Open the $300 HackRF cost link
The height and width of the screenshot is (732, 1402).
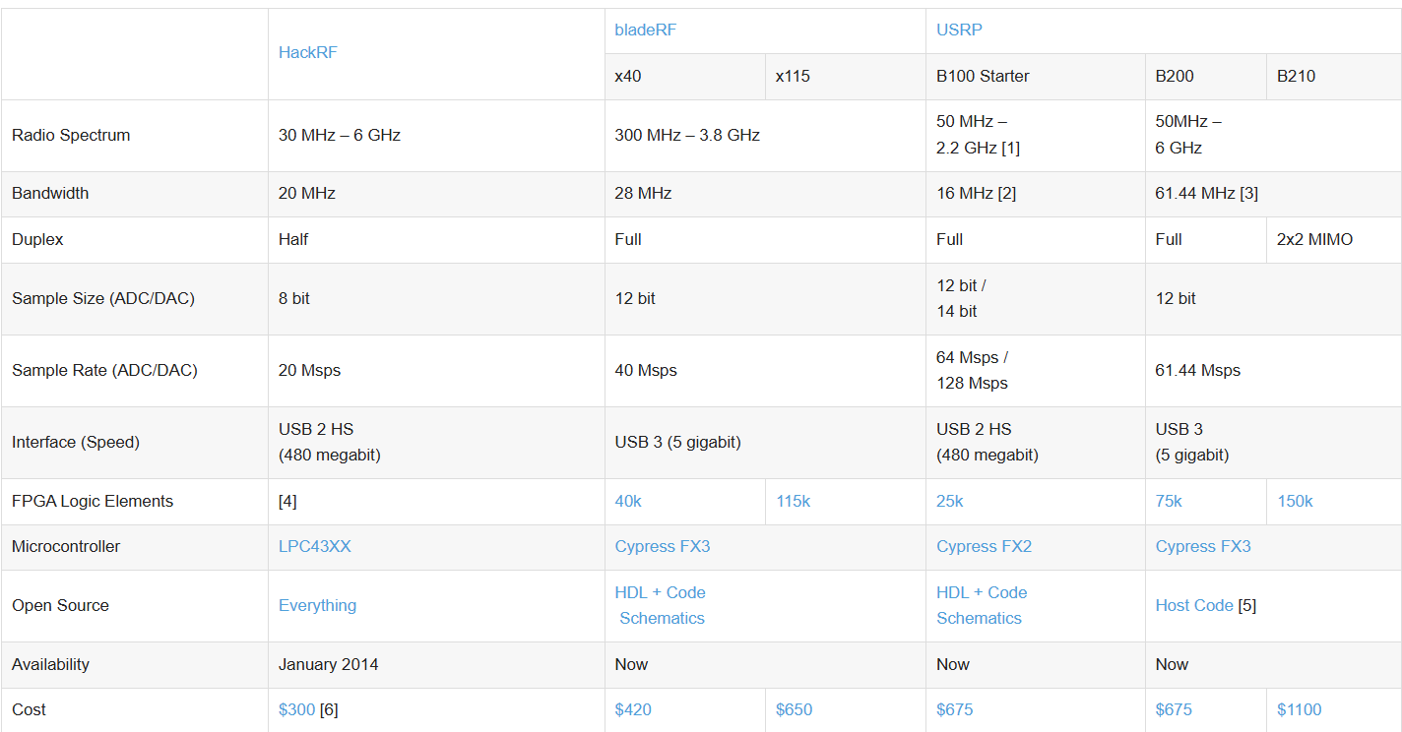pos(297,710)
